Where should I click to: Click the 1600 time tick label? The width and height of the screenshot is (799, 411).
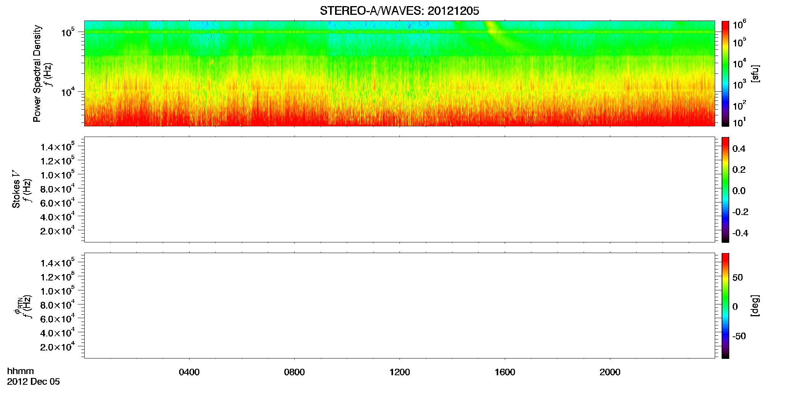[505, 372]
